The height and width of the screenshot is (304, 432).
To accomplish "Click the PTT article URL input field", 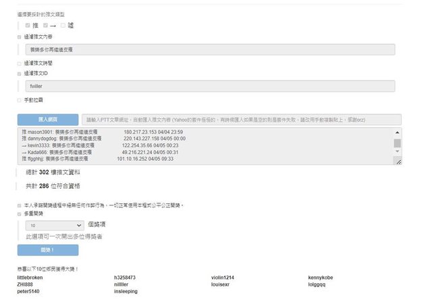I will (x=241, y=120).
